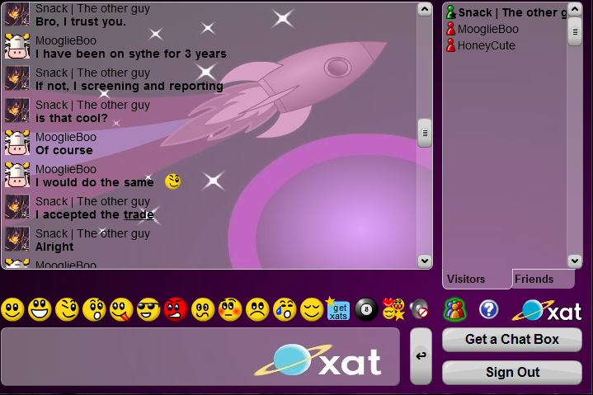
Task: Insert the confused squiggly-mouth smiley
Action: 203,309
